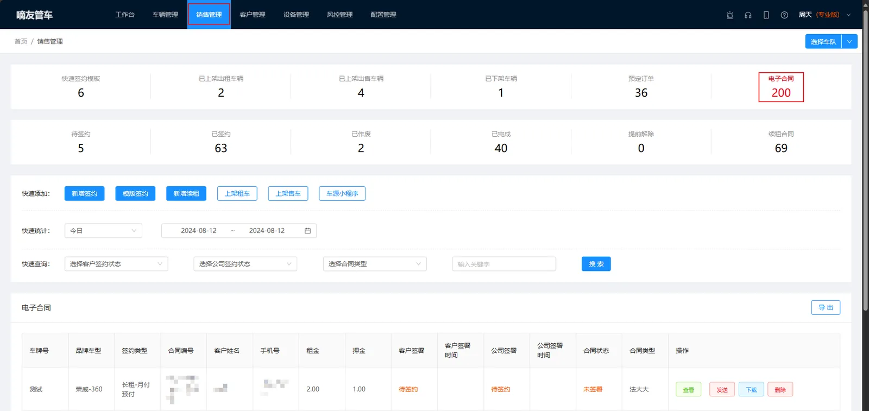
Task: Click the 搜索 button
Action: point(596,264)
